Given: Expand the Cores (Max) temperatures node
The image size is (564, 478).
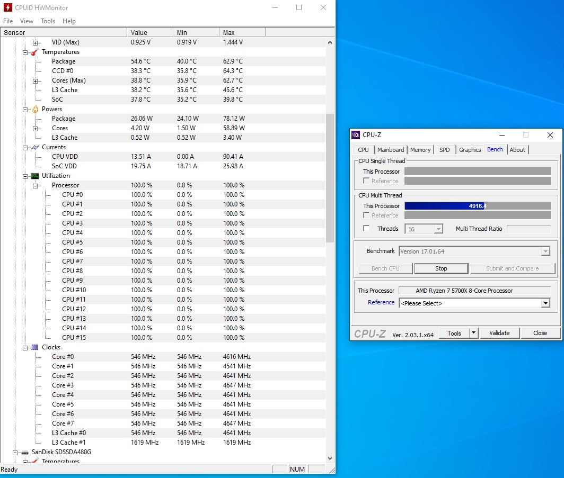Looking at the screenshot, I should [35, 81].
